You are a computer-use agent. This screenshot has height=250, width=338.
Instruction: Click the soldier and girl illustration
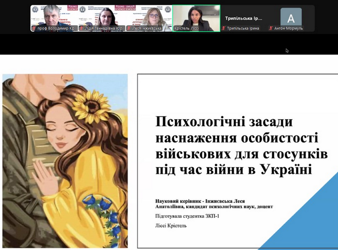(x=65, y=161)
